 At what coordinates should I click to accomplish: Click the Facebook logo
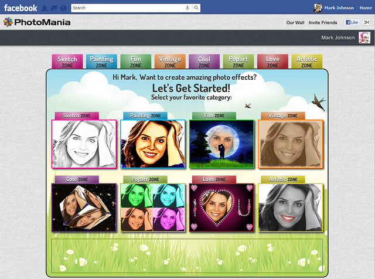coord(21,8)
